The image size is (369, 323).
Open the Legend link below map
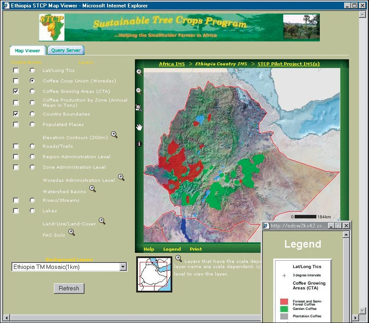pyautogui.click(x=172, y=249)
